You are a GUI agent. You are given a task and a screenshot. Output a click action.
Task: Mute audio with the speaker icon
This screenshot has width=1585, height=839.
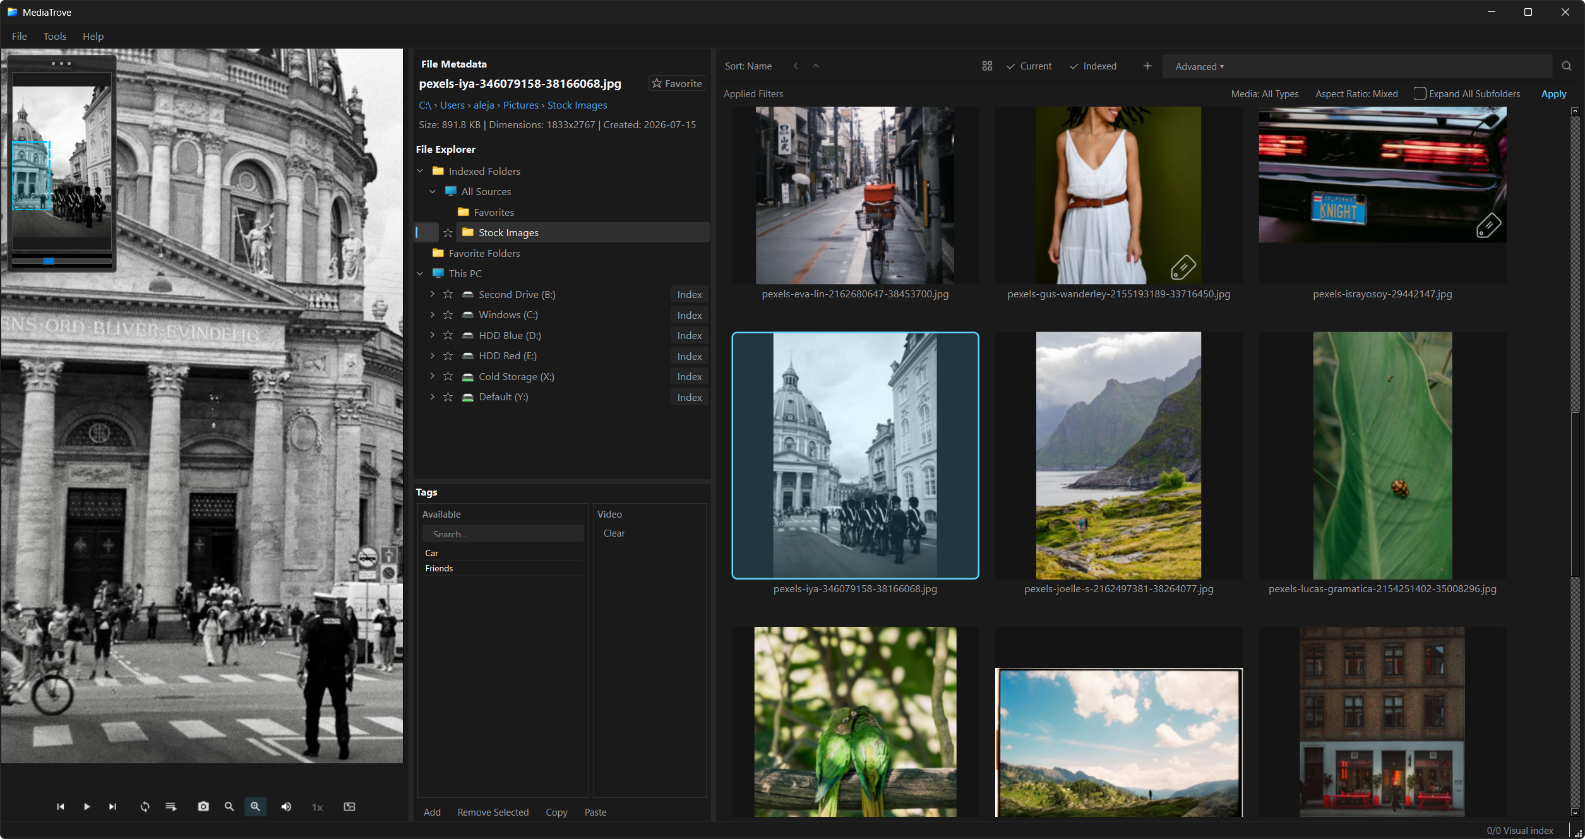click(x=286, y=806)
